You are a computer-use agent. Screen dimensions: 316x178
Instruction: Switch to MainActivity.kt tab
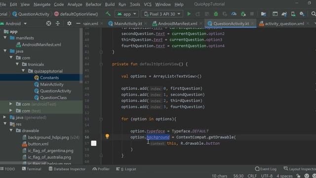128,24
